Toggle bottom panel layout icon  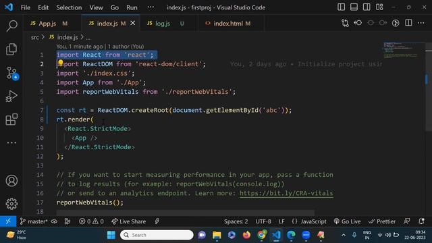(354, 7)
